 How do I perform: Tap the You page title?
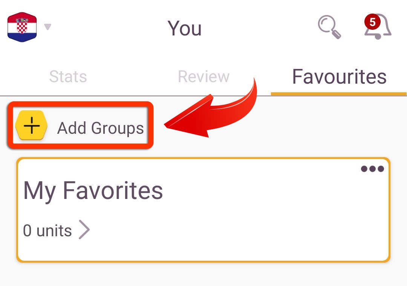tap(185, 28)
